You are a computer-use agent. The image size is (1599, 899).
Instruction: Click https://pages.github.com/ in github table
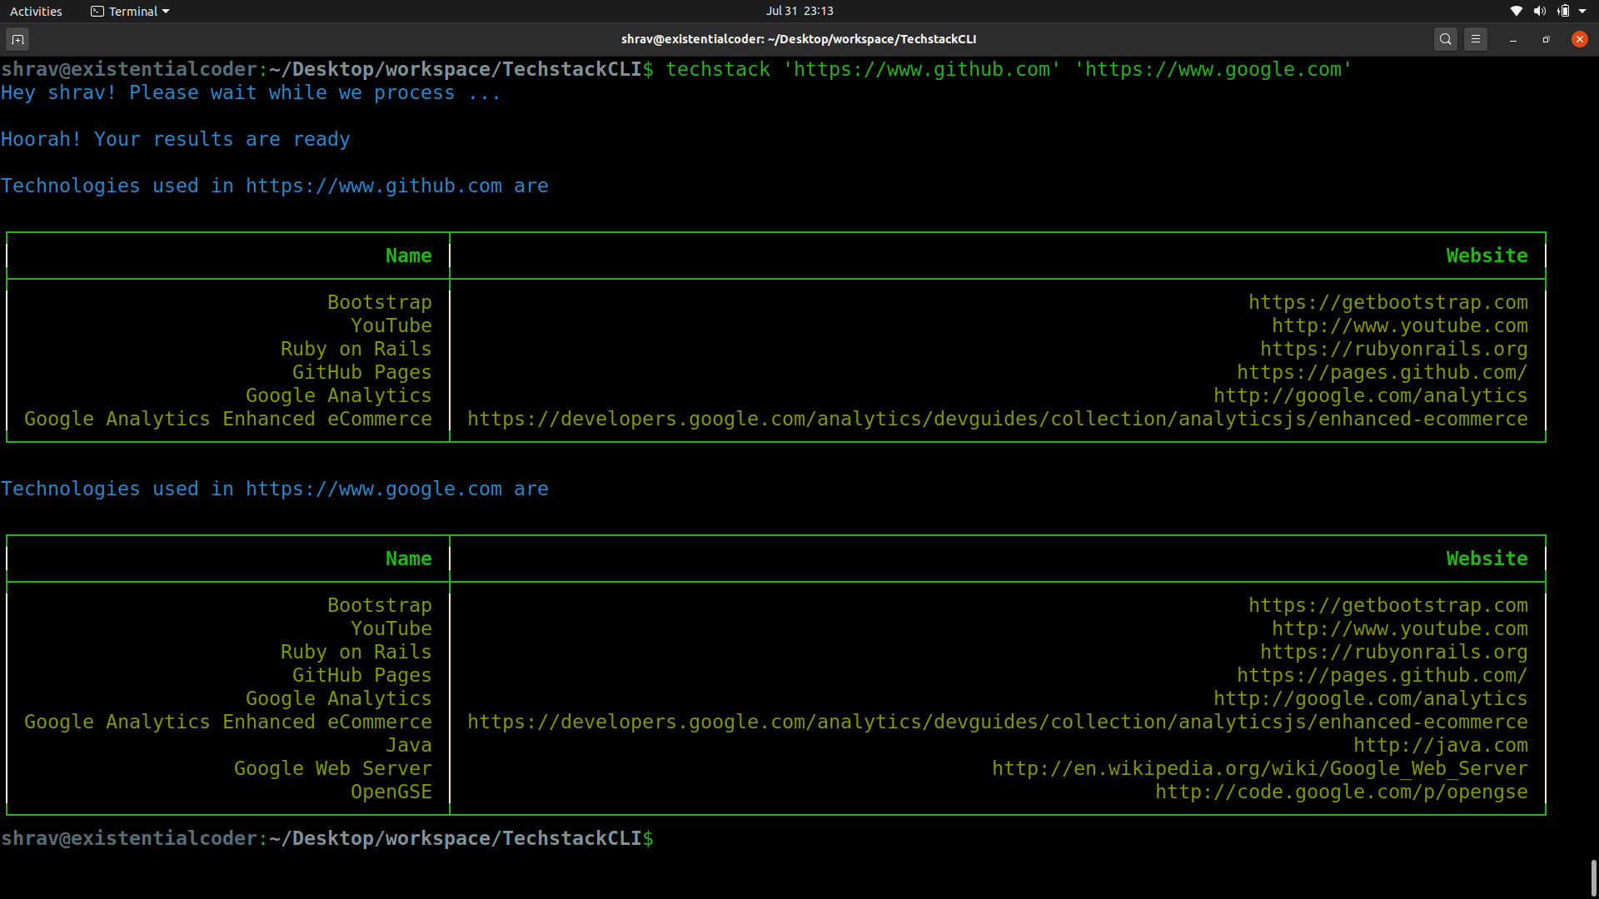click(x=1382, y=373)
